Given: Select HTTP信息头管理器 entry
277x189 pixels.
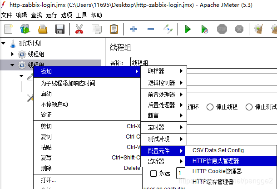Looking at the screenshot, I should tap(231, 161).
